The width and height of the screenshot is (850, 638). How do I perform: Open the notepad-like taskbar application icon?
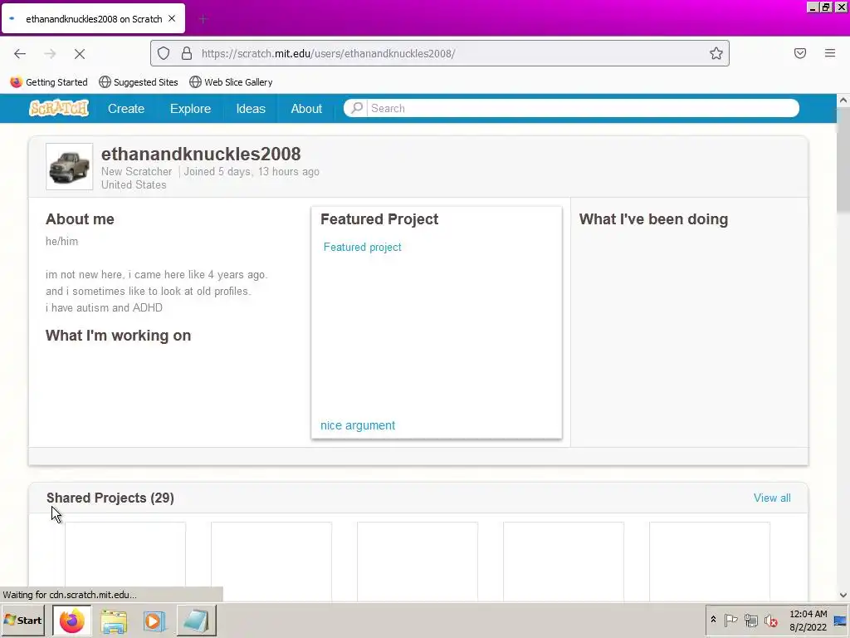tap(196, 621)
